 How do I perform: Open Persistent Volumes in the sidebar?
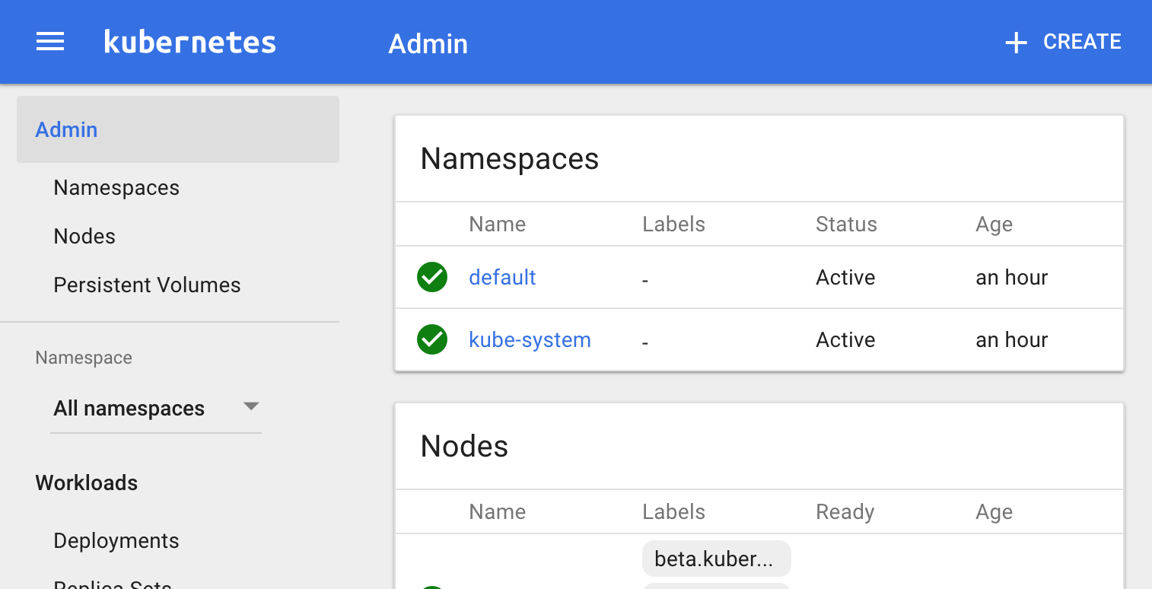[147, 285]
